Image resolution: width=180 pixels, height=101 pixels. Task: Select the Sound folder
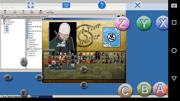(x=30, y=36)
